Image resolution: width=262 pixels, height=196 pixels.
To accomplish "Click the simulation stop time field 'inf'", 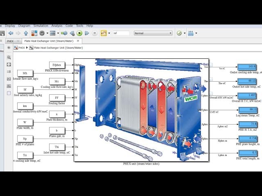I will [121, 33].
